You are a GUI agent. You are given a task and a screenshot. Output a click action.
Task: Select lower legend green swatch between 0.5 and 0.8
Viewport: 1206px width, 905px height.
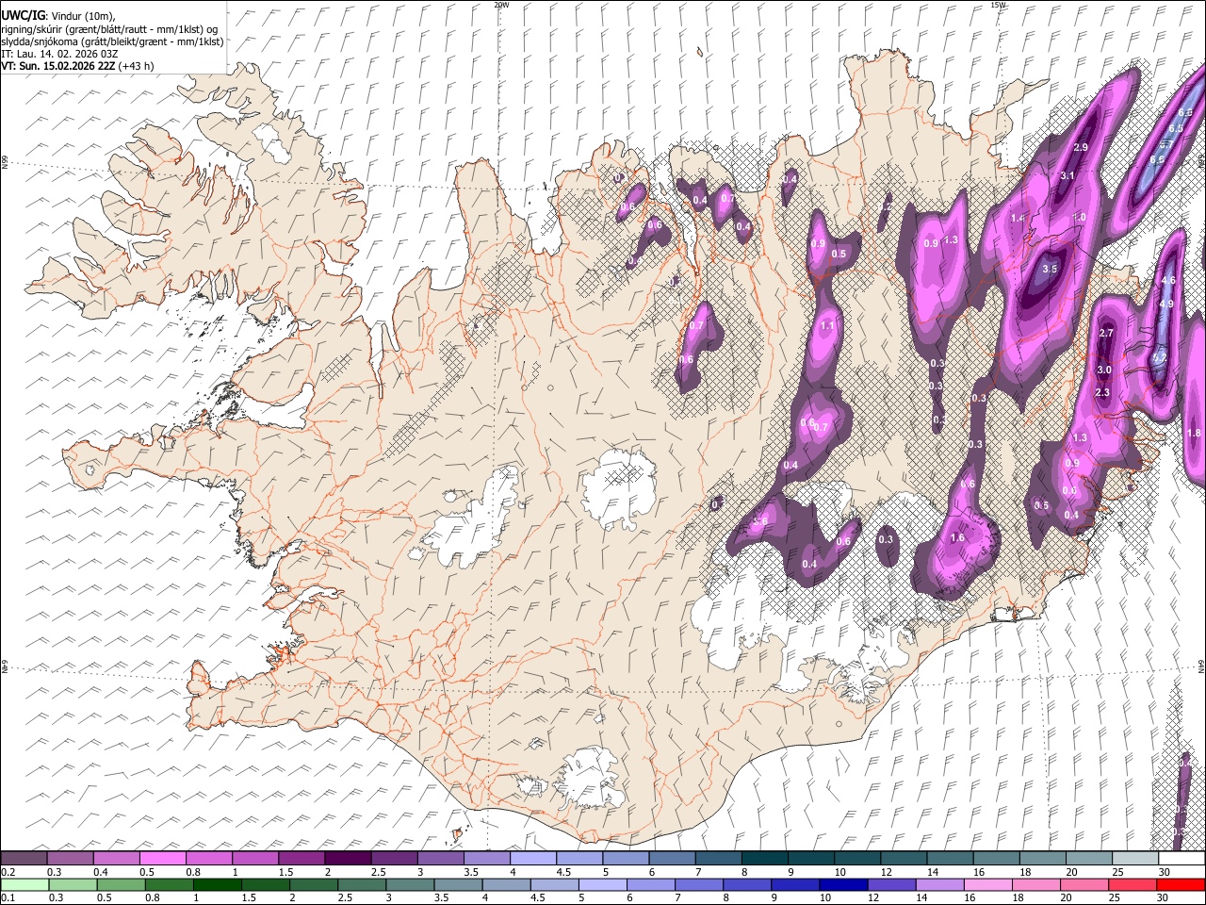tap(121, 884)
